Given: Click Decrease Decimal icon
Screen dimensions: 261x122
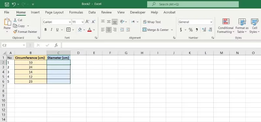Looking at the screenshot, I should tap(210, 30).
